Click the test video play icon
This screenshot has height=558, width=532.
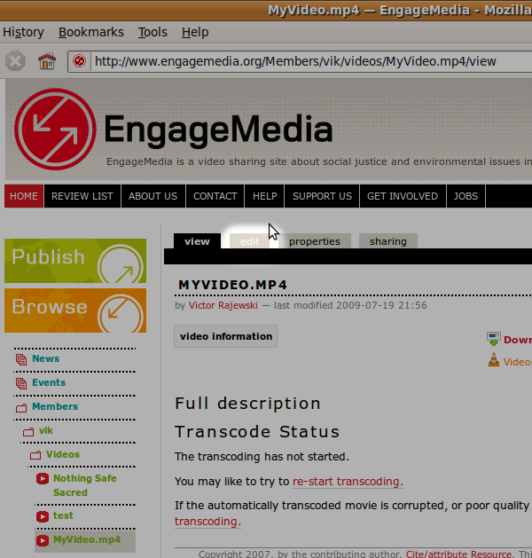43,516
